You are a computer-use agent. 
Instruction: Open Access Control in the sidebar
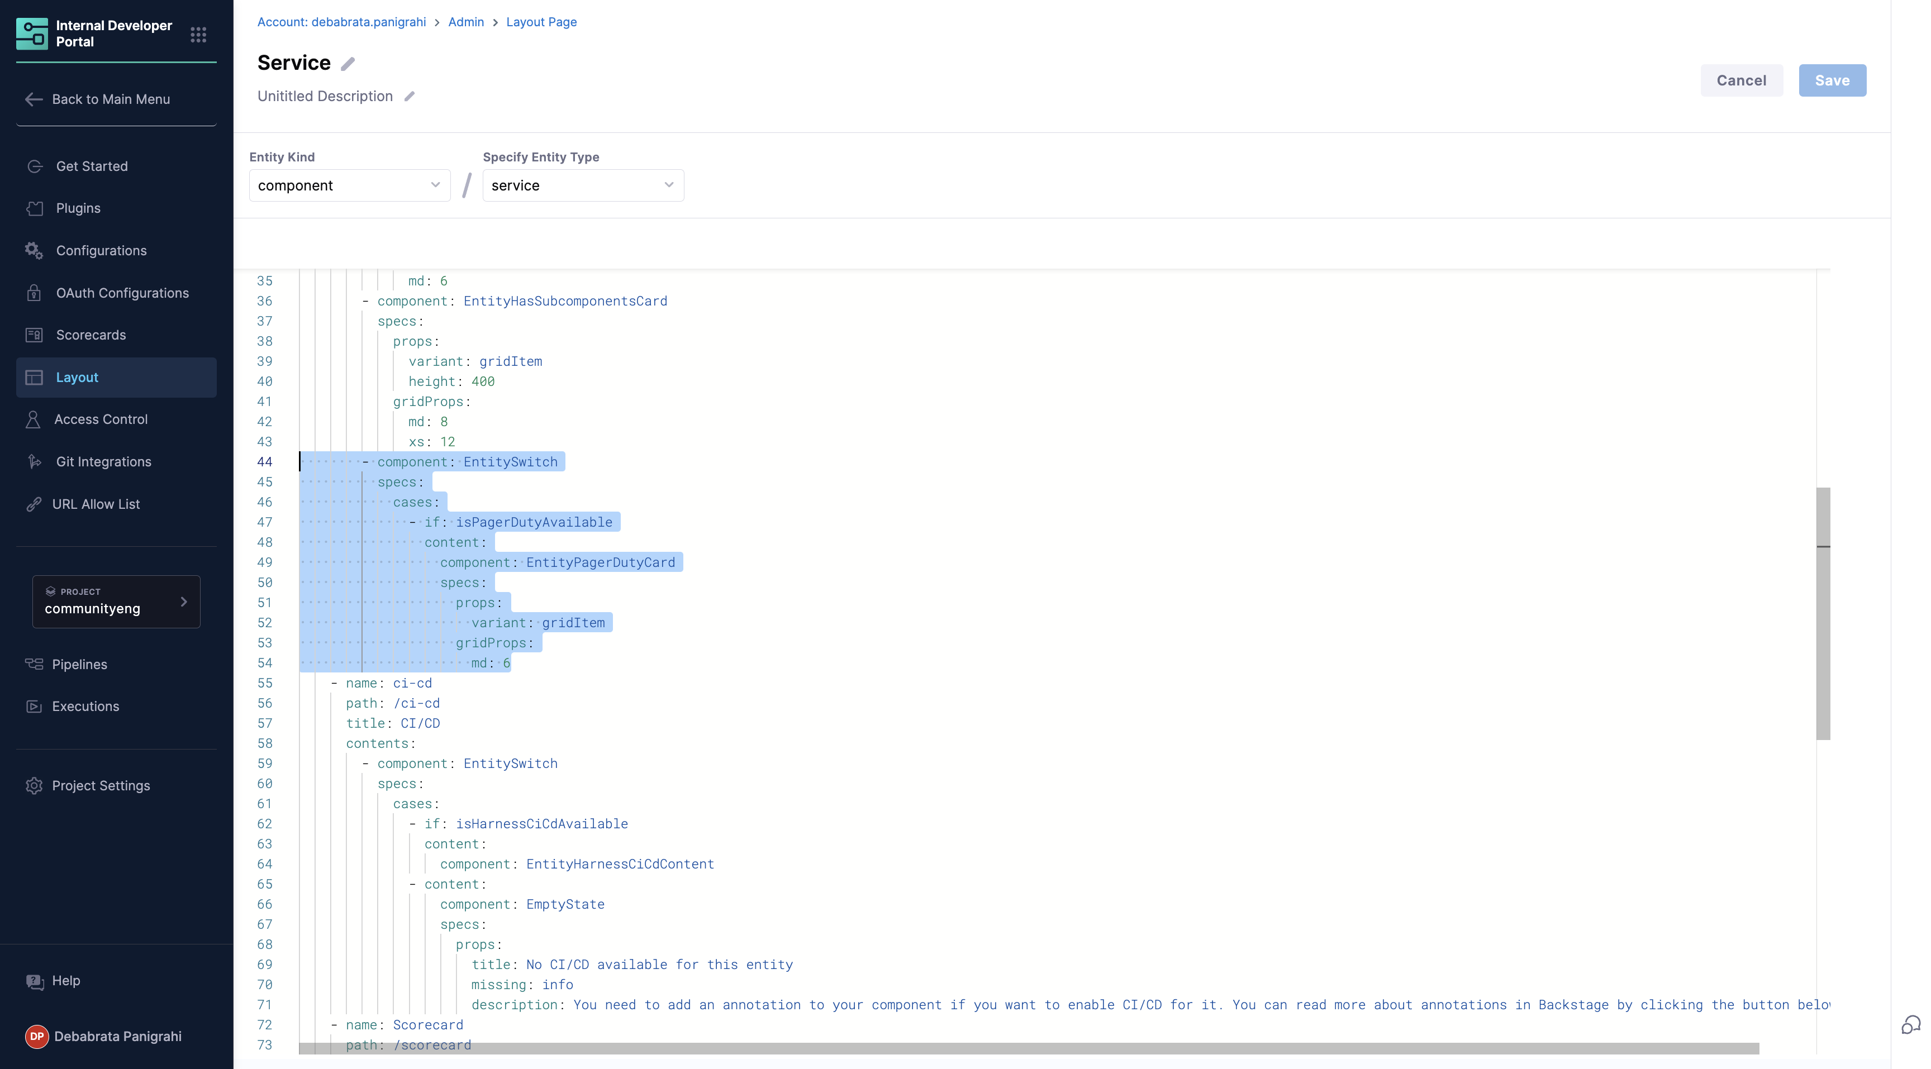pos(101,419)
